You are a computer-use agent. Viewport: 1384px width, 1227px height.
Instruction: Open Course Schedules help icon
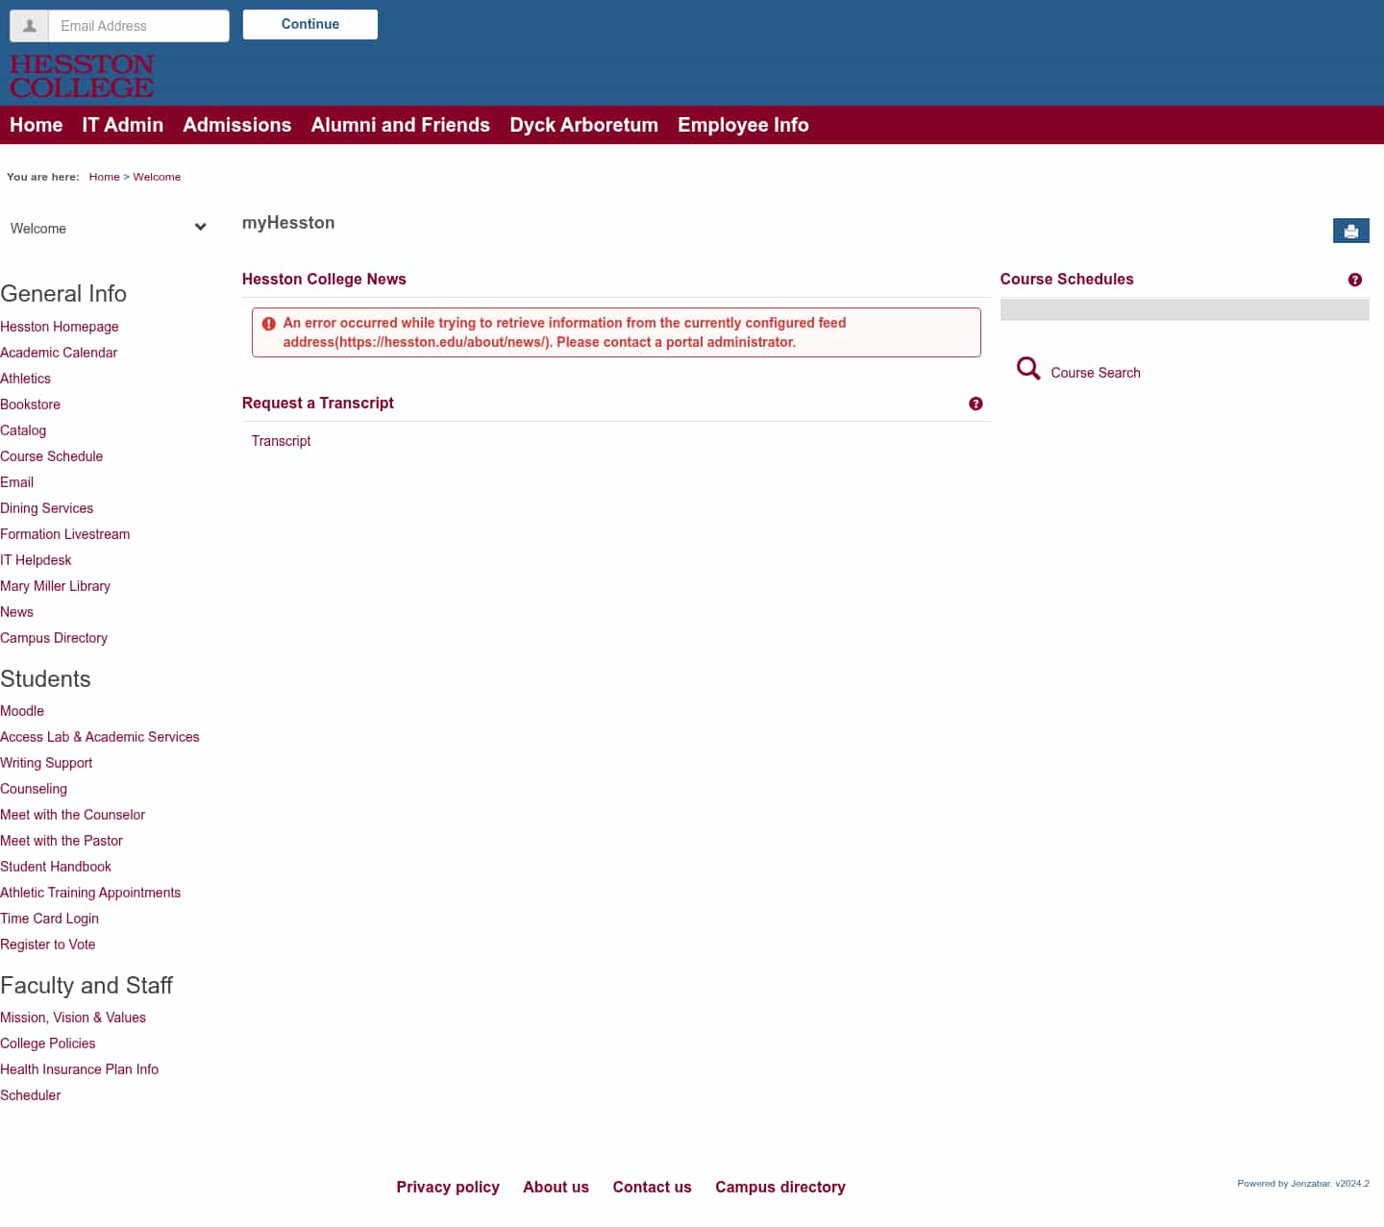1355,280
